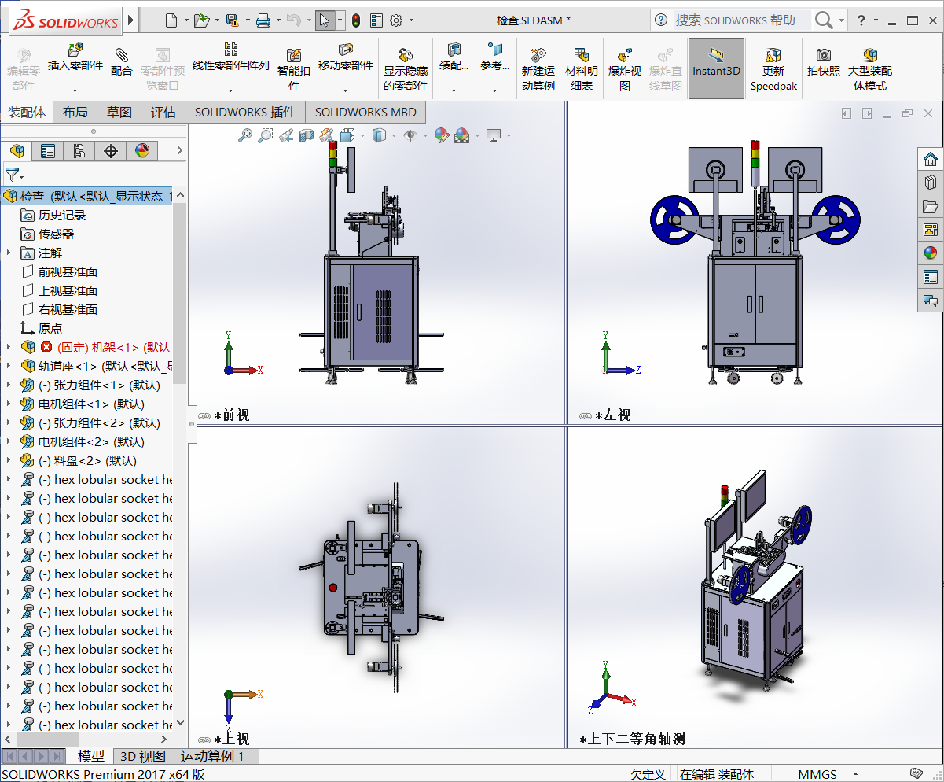Click the Apply Scene icon
The width and height of the screenshot is (944, 782).
(x=461, y=135)
